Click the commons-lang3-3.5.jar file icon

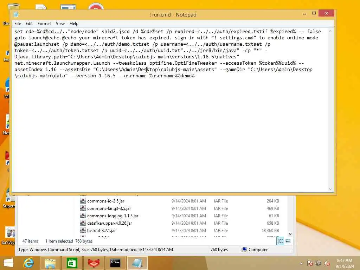pyautogui.click(x=83, y=208)
